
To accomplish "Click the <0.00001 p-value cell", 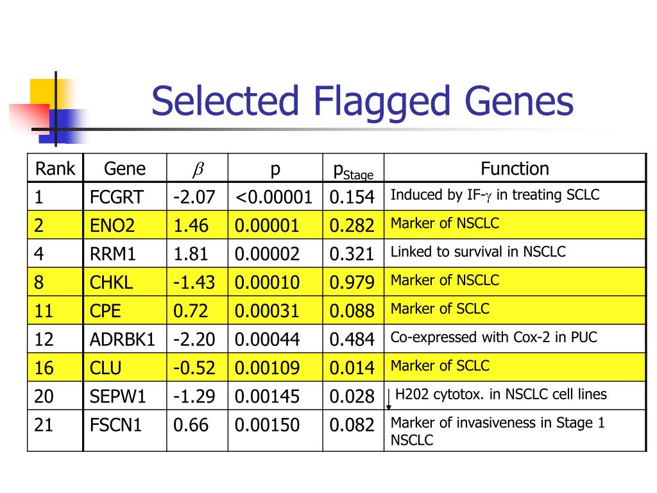I will pos(275,196).
